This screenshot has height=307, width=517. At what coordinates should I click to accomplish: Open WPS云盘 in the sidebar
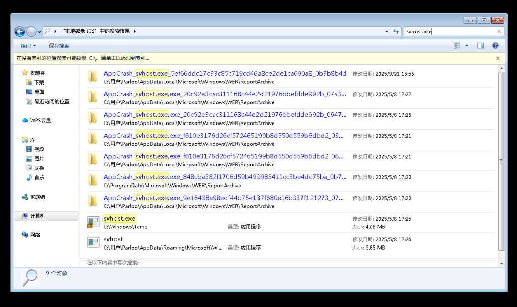40,120
